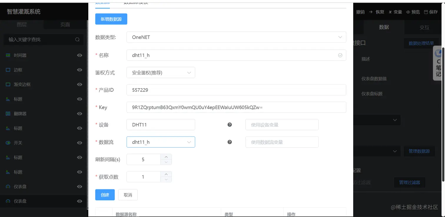This screenshot has height=217, width=445.
Task: Click the 开关 layer icon
Action: click(8, 143)
